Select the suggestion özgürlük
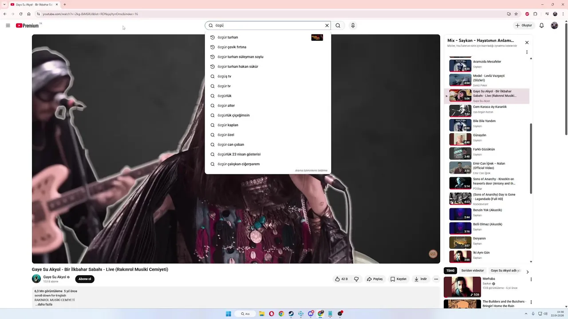This screenshot has width=568, height=319. click(268, 96)
